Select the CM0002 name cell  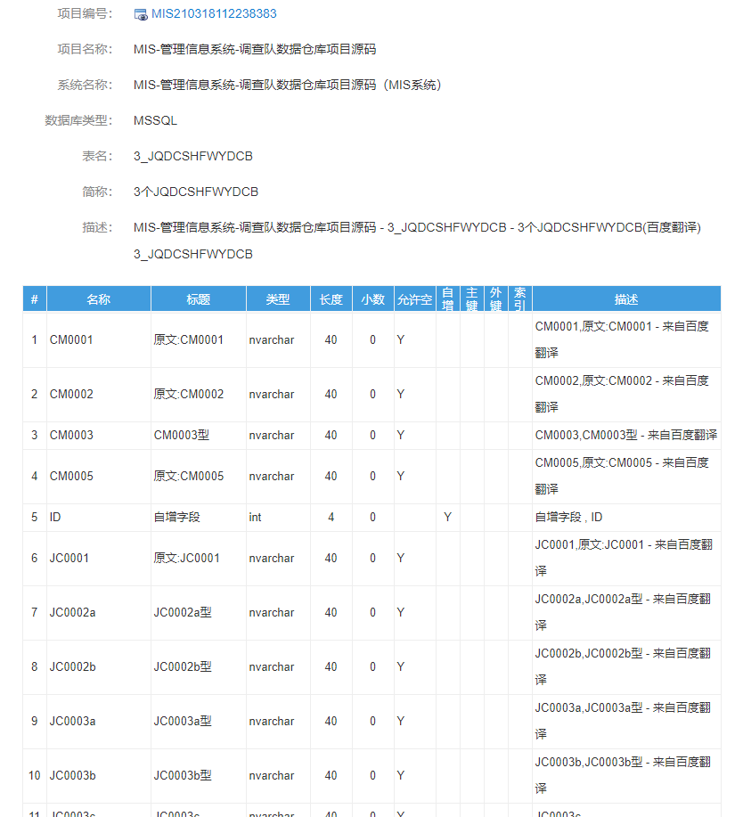[99, 395]
